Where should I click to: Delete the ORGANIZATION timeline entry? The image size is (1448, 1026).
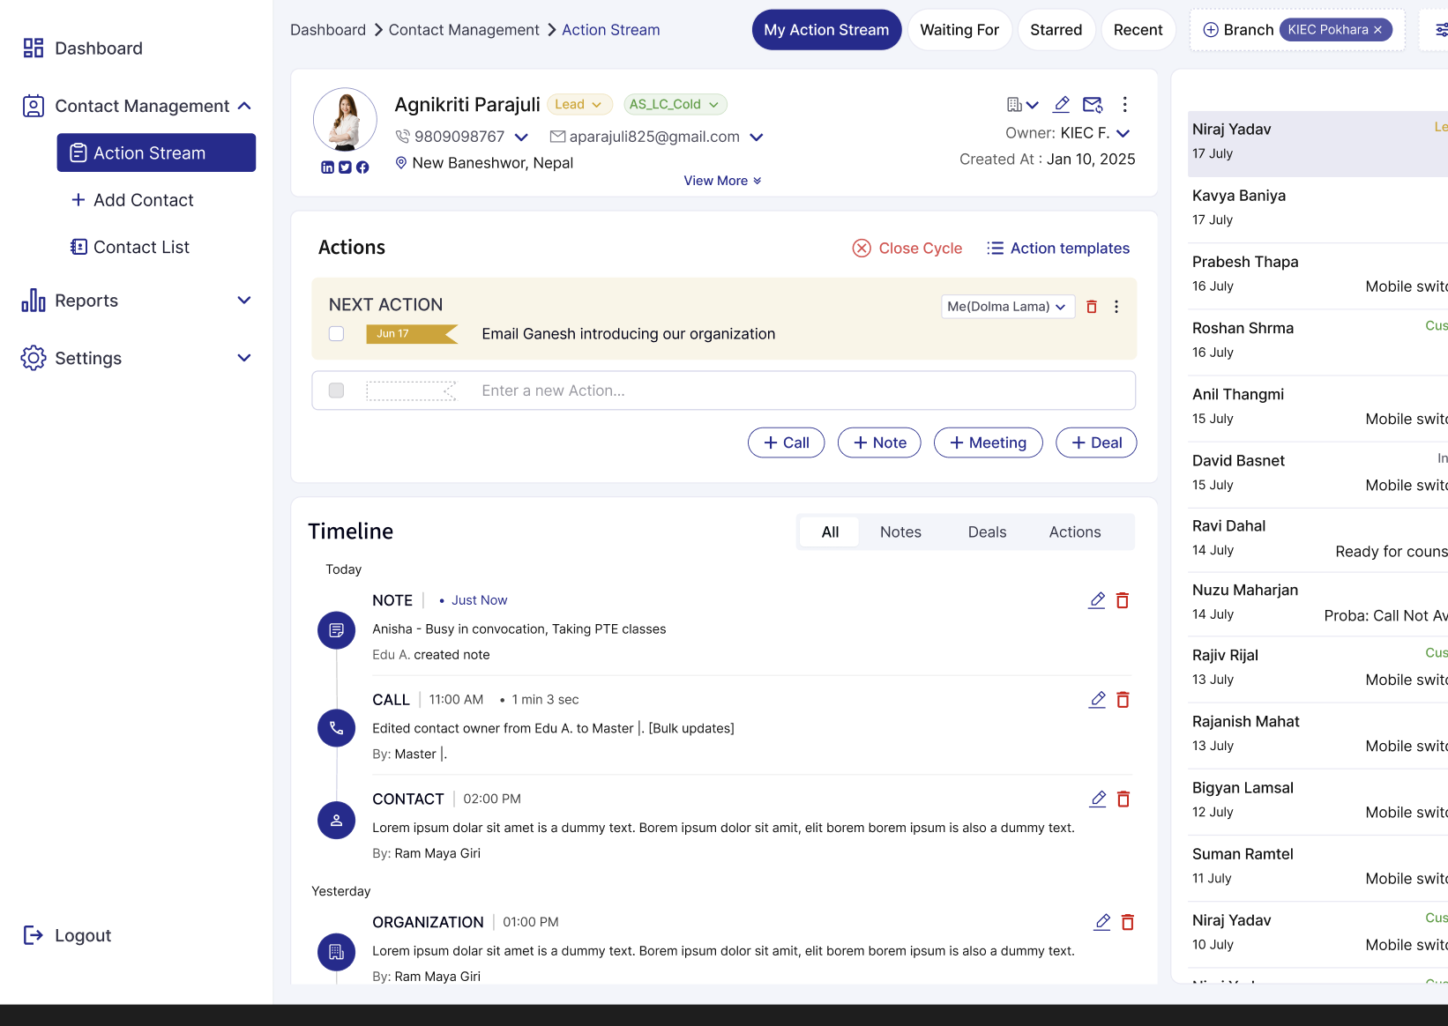click(1127, 922)
